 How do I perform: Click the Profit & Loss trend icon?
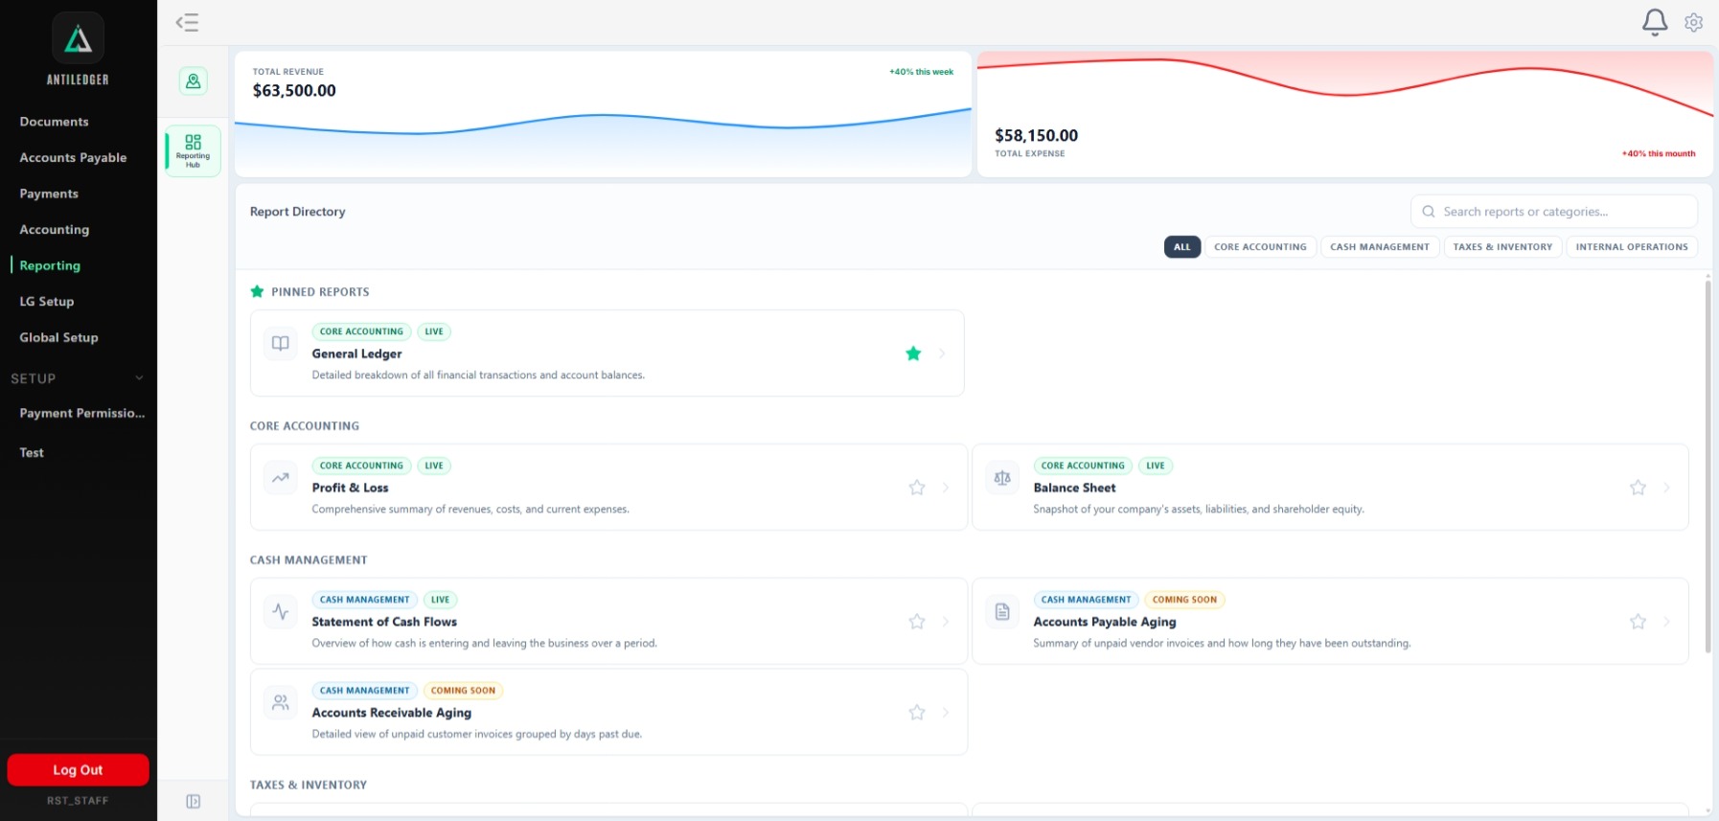click(x=281, y=477)
